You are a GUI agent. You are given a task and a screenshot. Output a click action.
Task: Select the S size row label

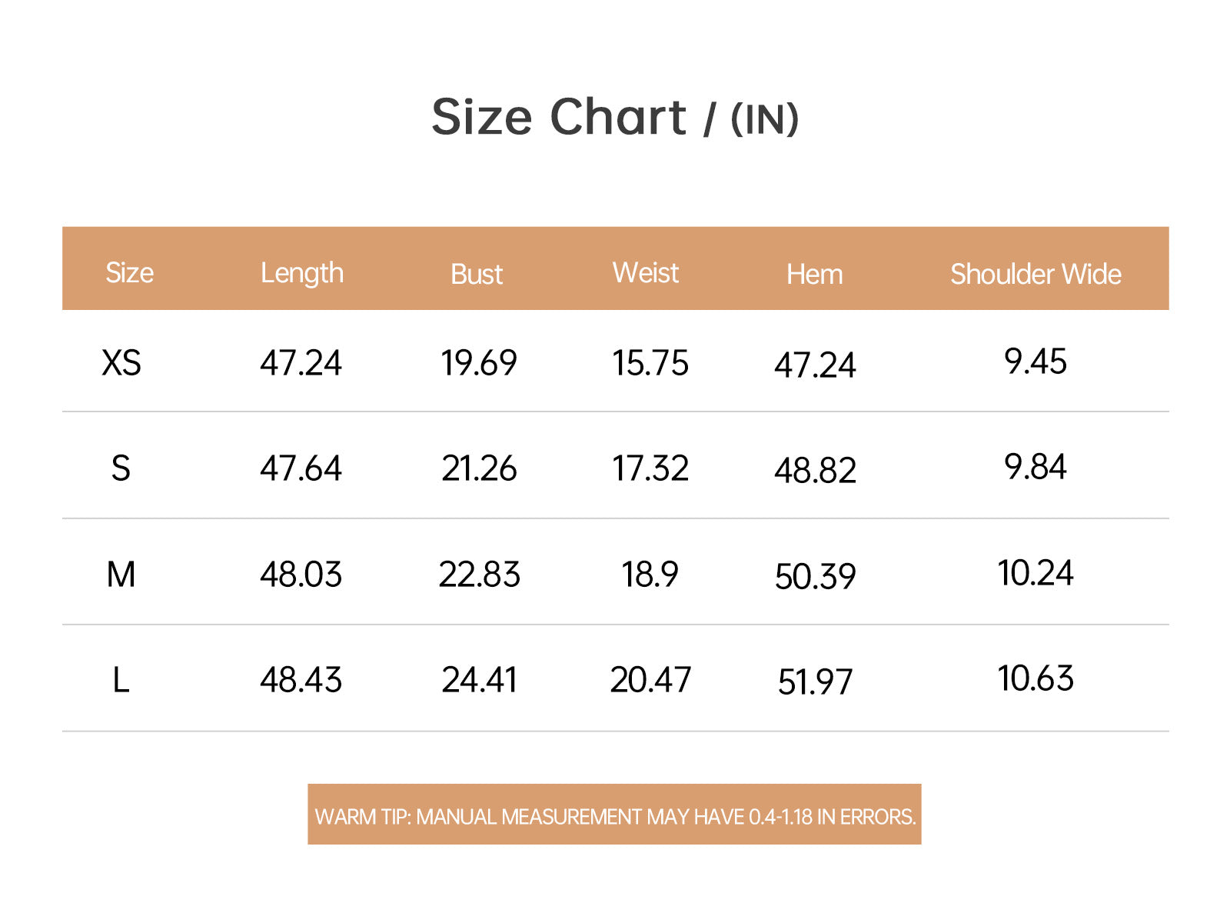(121, 468)
